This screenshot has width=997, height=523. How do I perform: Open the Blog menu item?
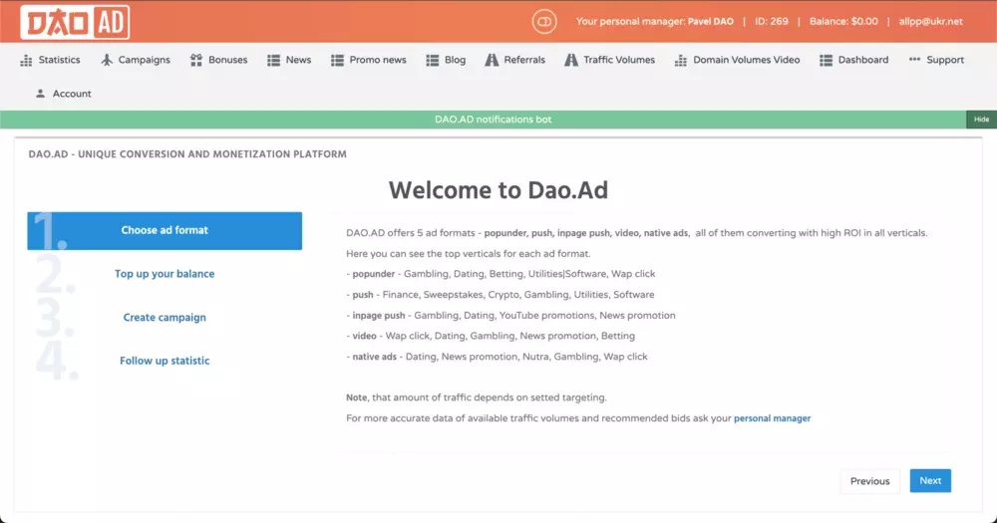446,60
